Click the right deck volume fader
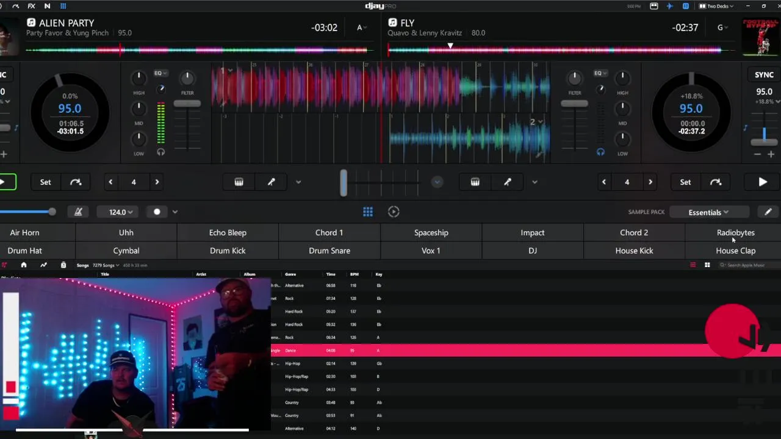This screenshot has width=781, height=439. (575, 104)
